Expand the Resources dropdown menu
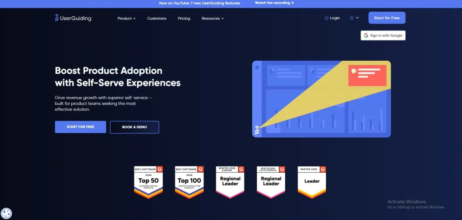Viewport: 462px width, 220px height. click(213, 18)
